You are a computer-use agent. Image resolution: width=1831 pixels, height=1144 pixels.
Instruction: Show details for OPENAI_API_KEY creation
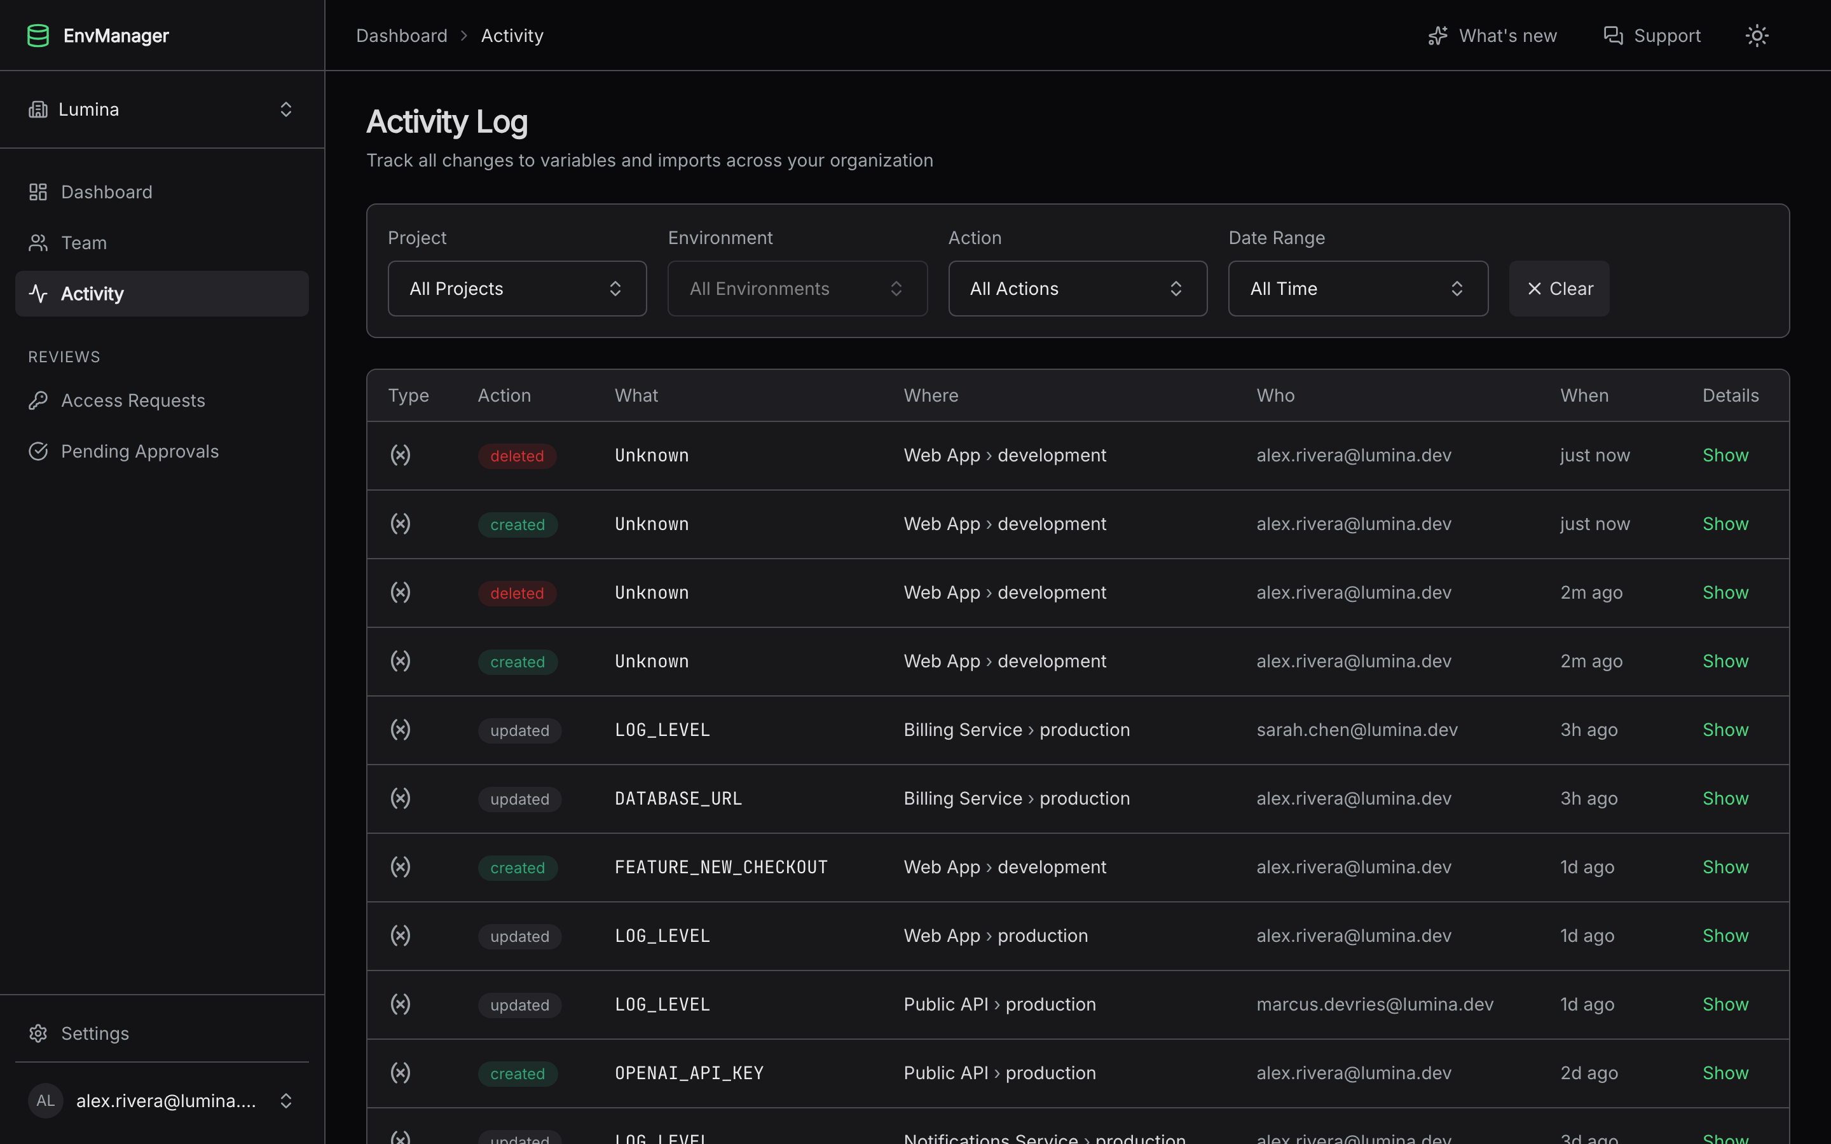tap(1725, 1073)
